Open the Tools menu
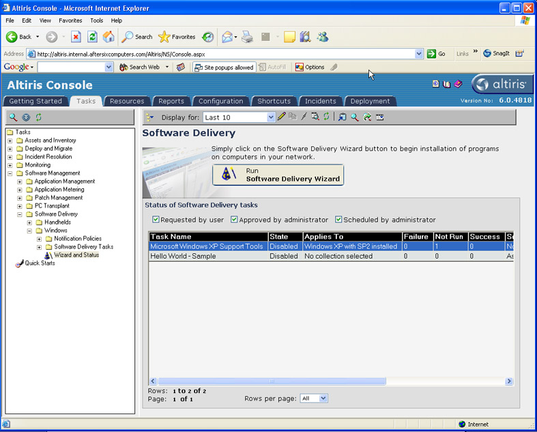The image size is (537, 432). coord(97,20)
